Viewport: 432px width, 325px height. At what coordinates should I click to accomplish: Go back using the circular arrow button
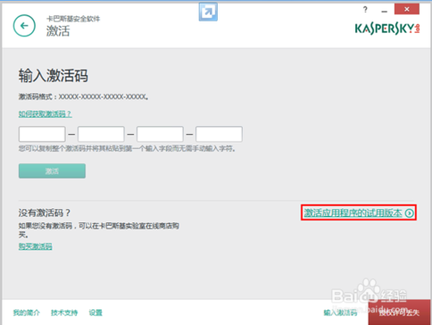tap(24, 26)
